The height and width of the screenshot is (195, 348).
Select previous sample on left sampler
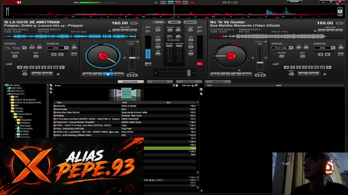coord(54,54)
